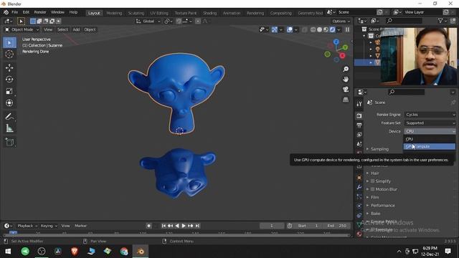459x258 pixels.
Task: Open the Options dropdown
Action: [341, 21]
